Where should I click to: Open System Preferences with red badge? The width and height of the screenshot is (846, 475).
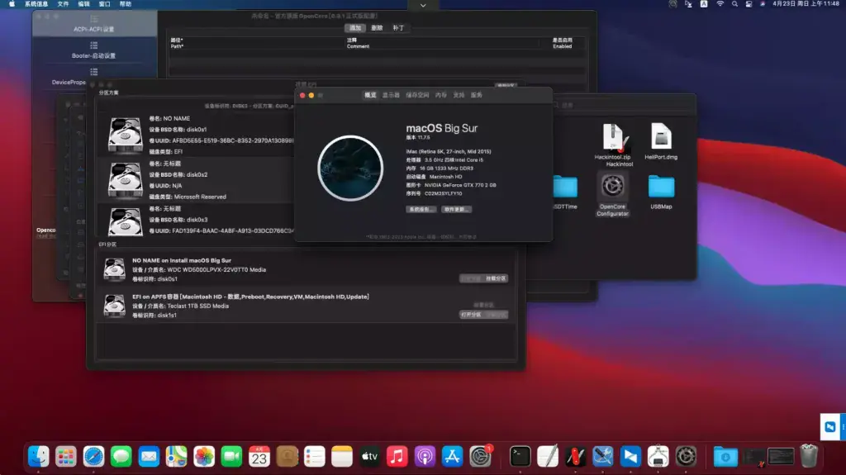[480, 457]
